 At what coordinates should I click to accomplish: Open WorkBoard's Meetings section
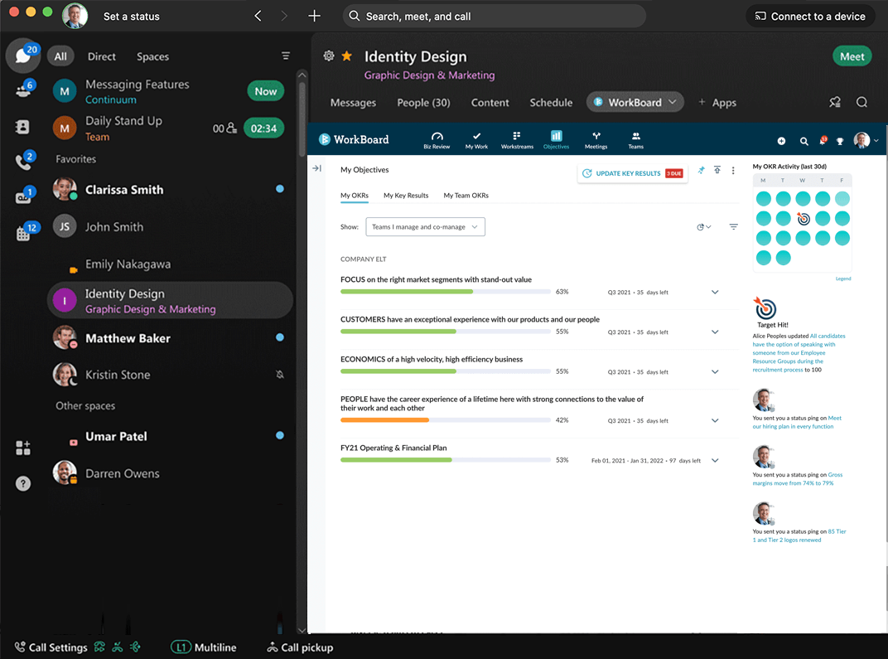click(596, 139)
